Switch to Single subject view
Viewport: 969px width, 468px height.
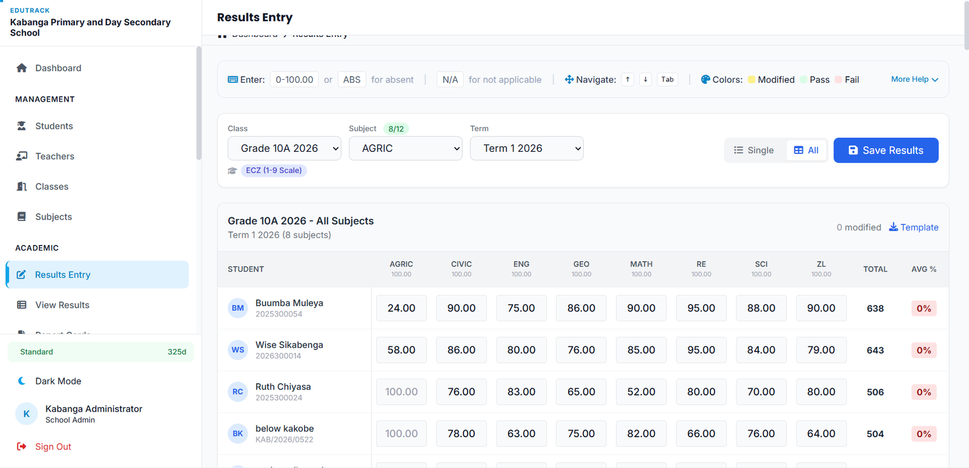coord(754,150)
